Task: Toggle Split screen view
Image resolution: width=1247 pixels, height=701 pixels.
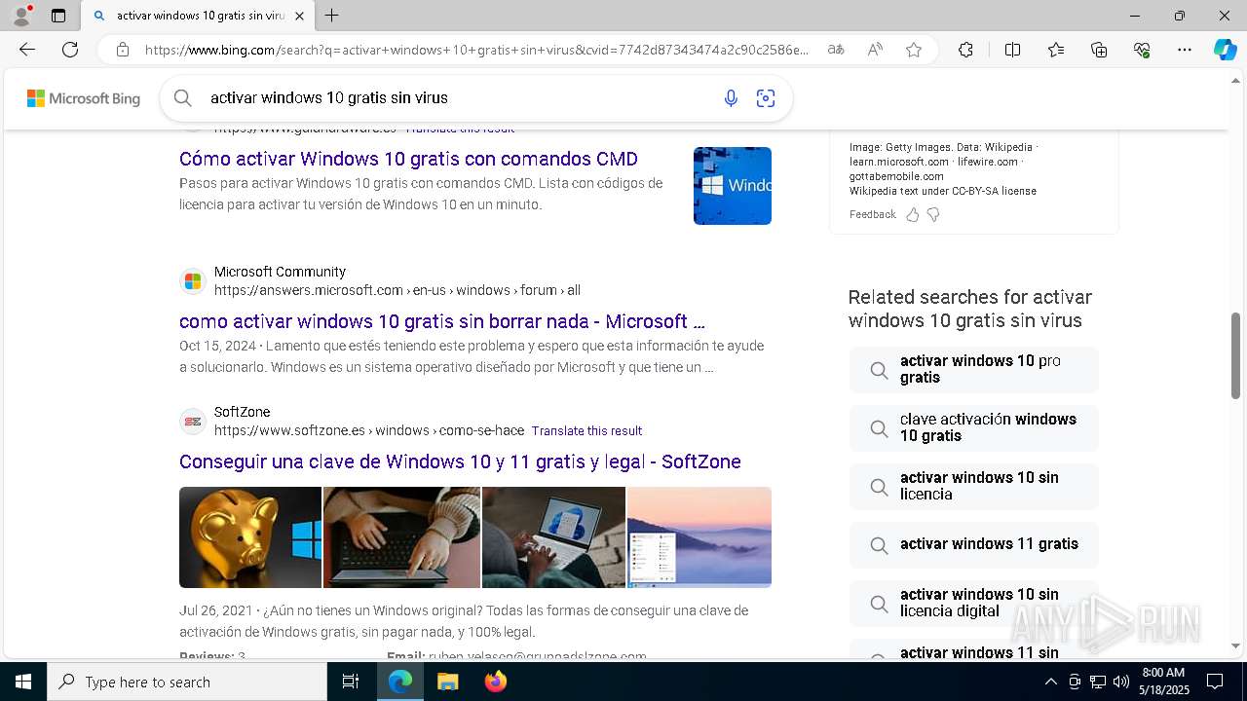Action: pos(1012,50)
